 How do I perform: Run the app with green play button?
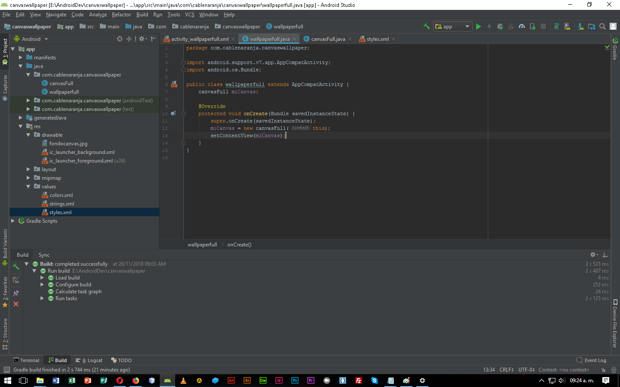click(x=478, y=26)
